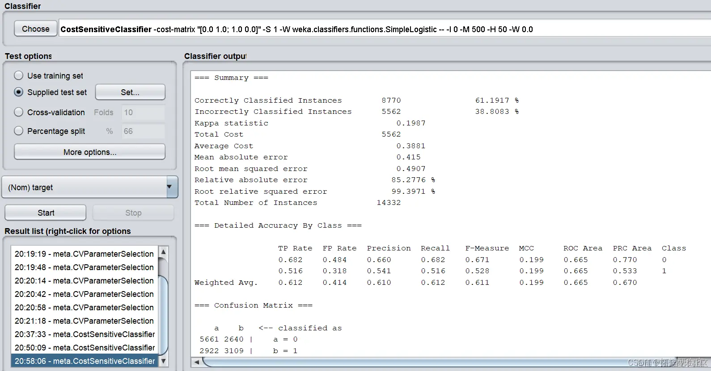711x371 pixels.
Task: Click Relative absolute error value 85.2776 %
Action: click(x=413, y=180)
